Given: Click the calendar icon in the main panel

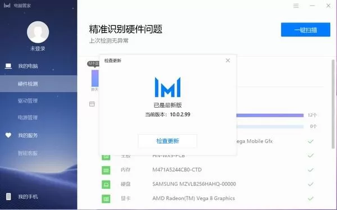Looking at the screenshot, I should tap(92, 104).
